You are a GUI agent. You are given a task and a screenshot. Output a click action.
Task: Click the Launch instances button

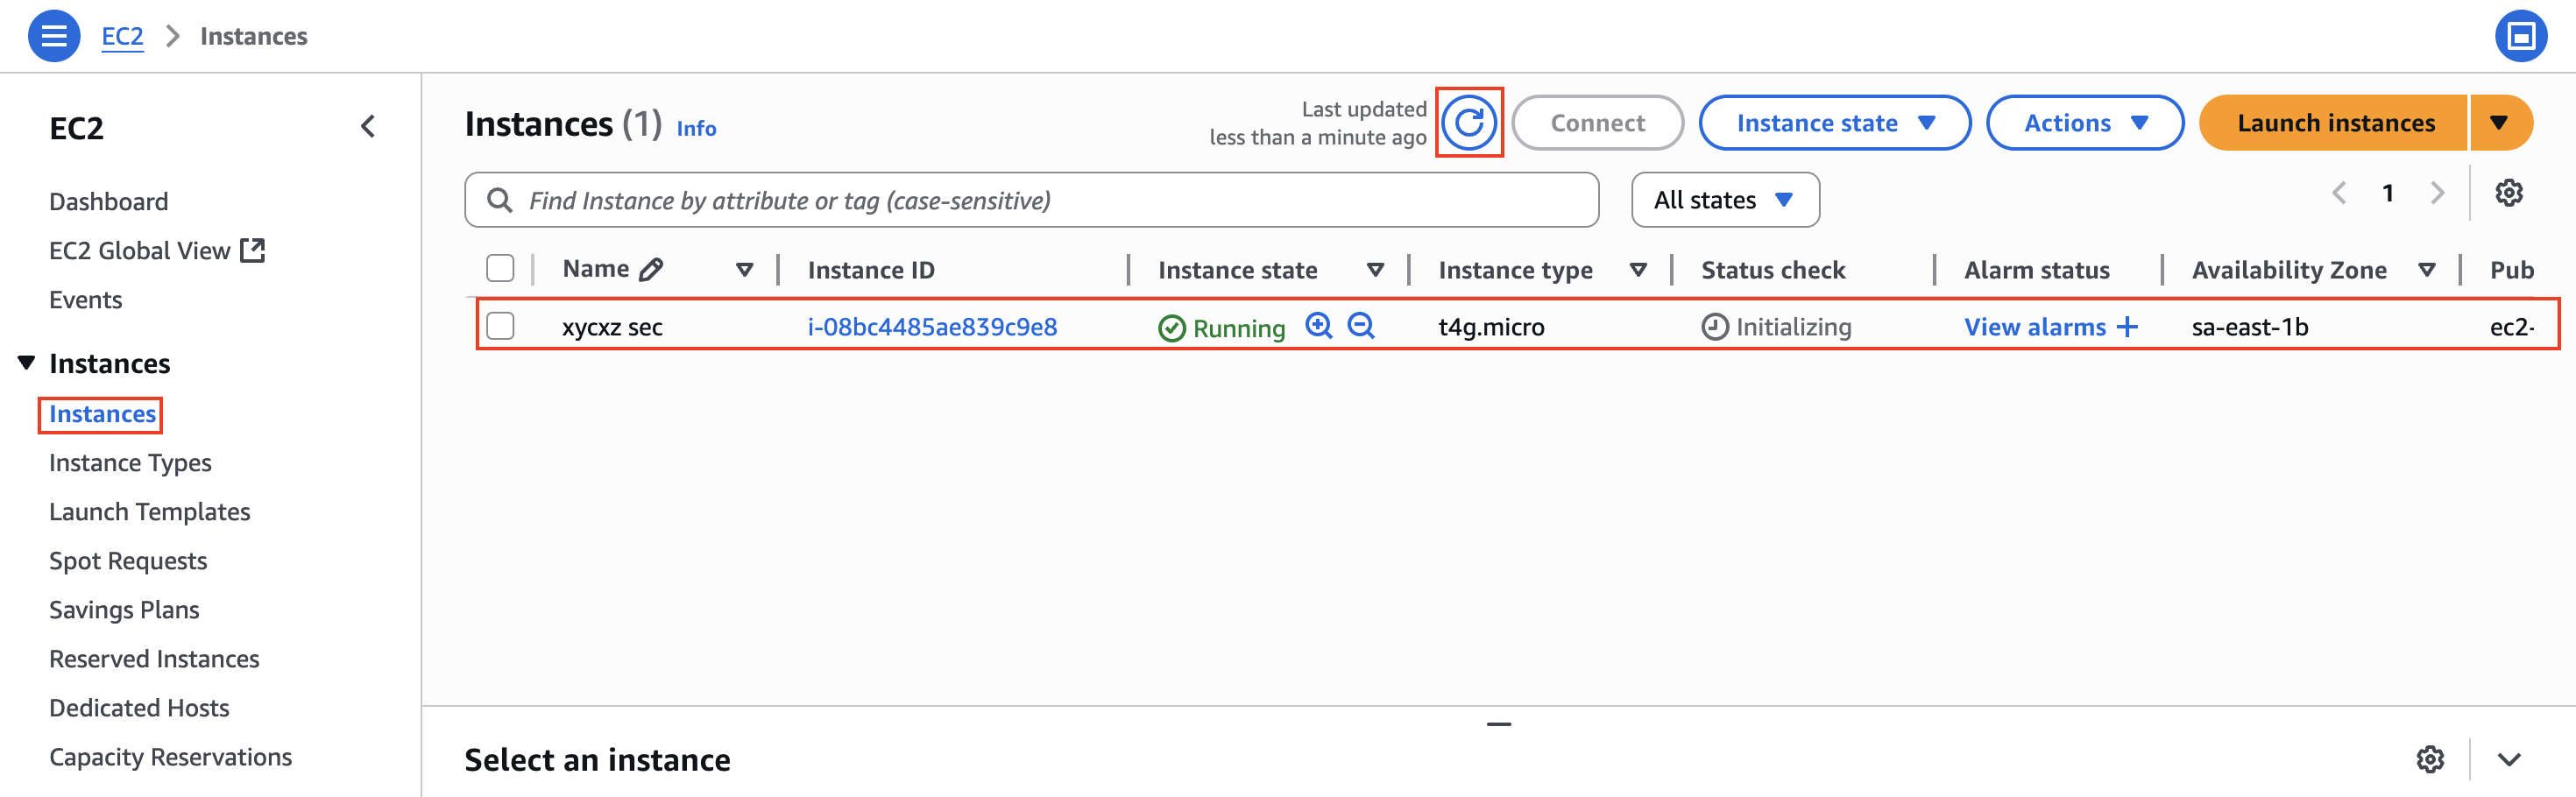click(2337, 122)
